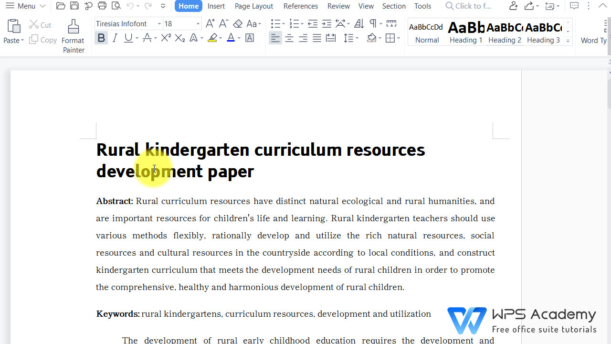Apply Superscript formatting icon
611x344 pixels.
pos(166,38)
